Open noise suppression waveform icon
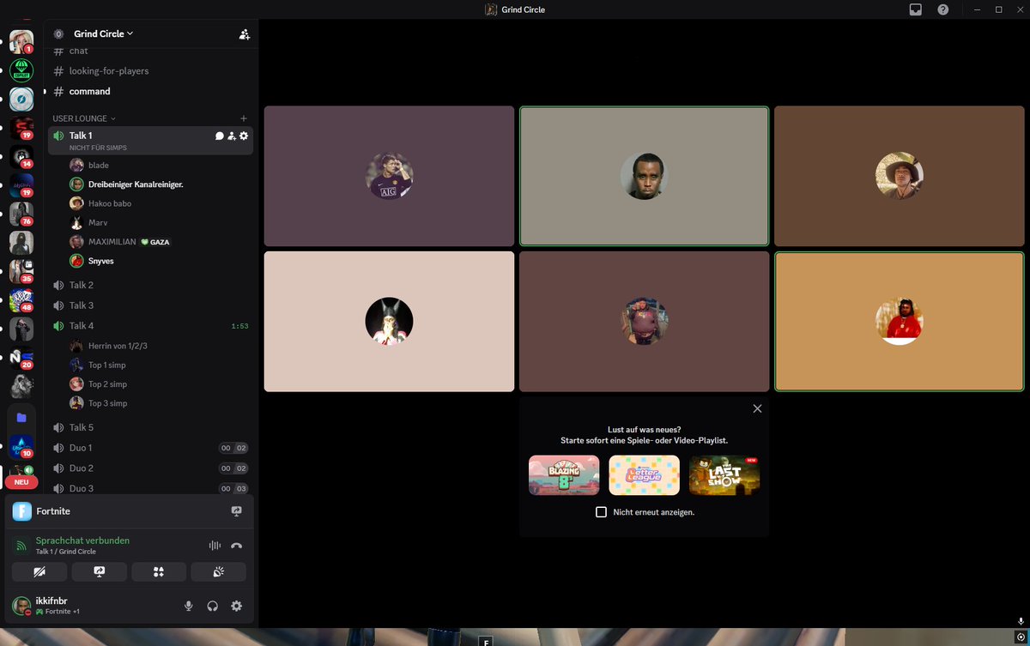The image size is (1030, 646). pyautogui.click(x=215, y=546)
